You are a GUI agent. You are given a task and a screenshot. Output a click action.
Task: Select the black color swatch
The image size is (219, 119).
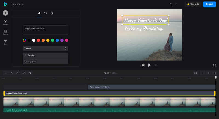(x=29, y=40)
